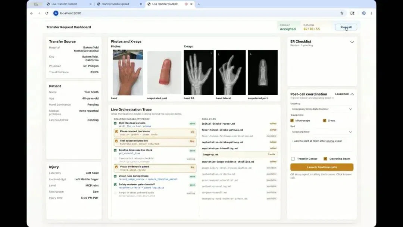Click the browser forward arrow
Viewport: 403px width, 227px height.
(39, 13)
